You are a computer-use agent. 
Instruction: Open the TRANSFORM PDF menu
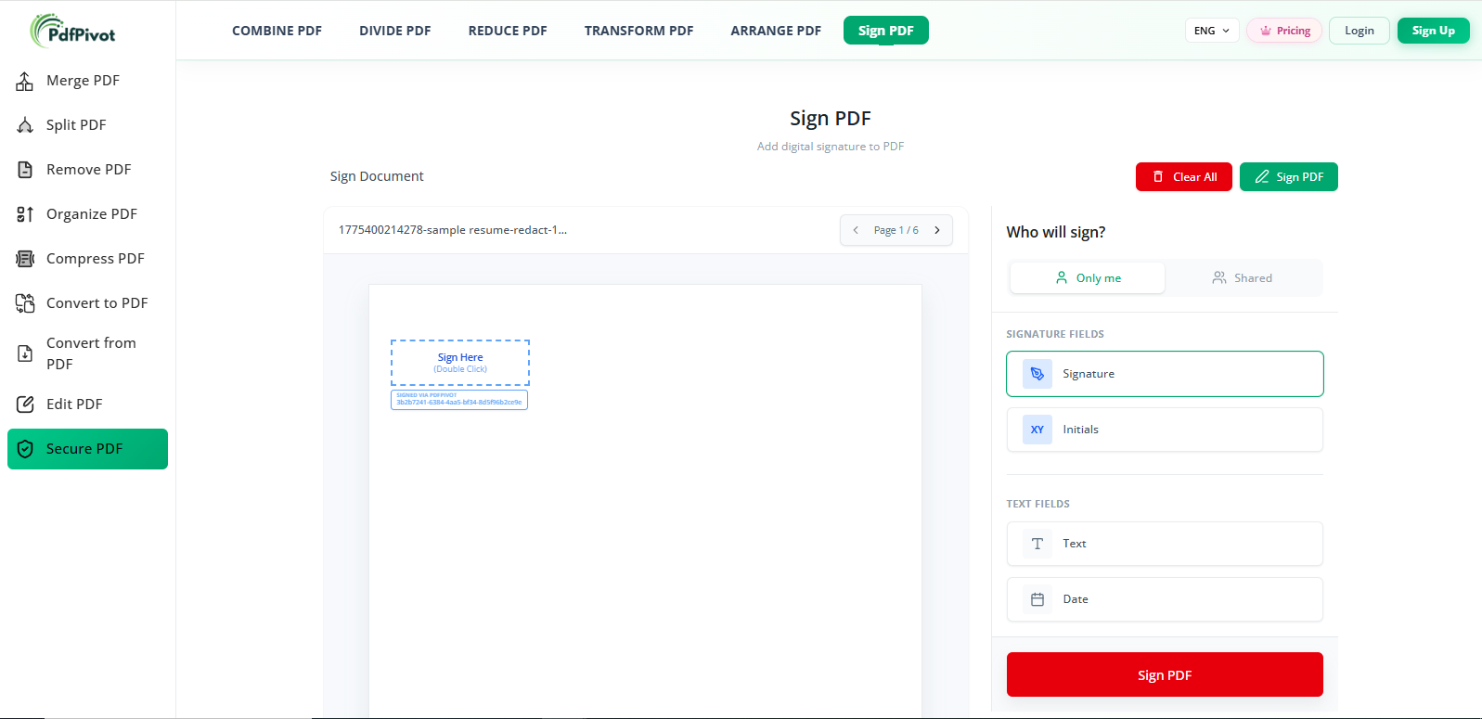(638, 31)
